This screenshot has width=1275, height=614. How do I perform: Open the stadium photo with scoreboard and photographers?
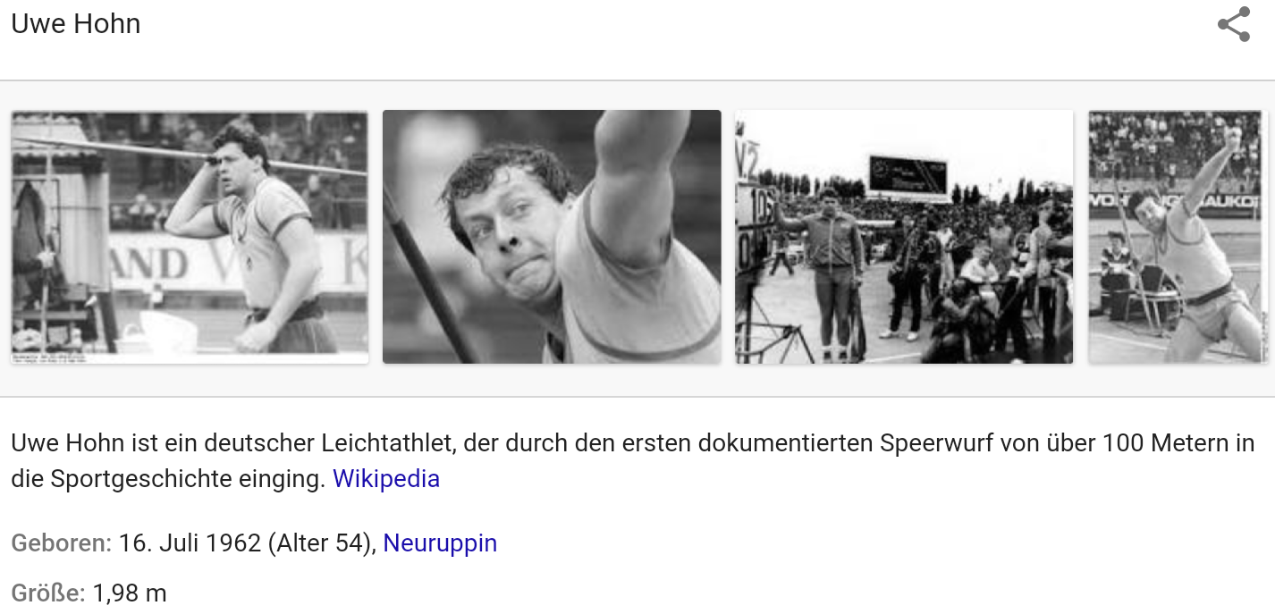(x=904, y=237)
